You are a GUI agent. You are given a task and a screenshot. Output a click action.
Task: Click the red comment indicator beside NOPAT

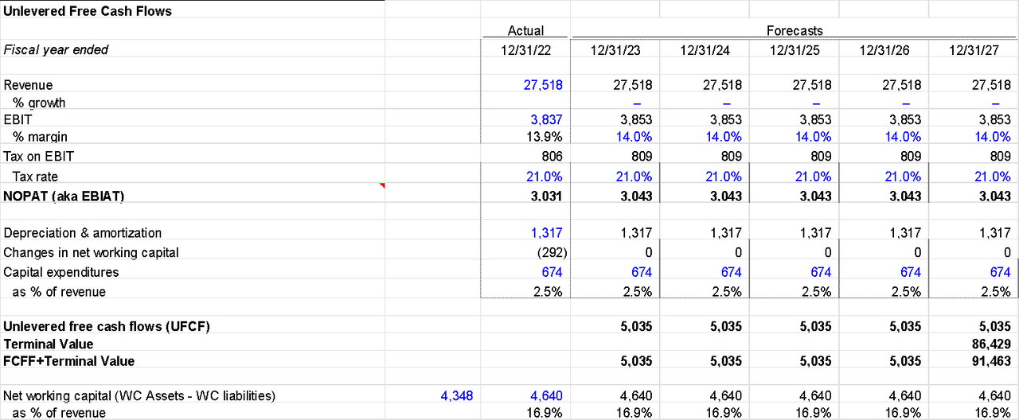(381, 186)
